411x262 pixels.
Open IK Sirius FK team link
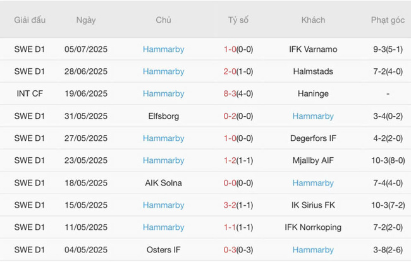[x=313, y=205]
